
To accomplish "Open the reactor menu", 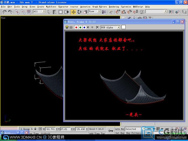I will 74,7.
